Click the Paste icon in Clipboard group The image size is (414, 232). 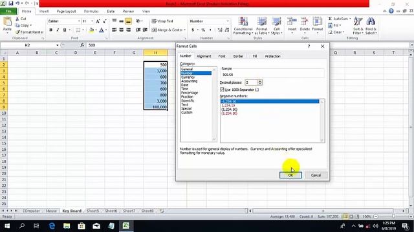coord(7,22)
